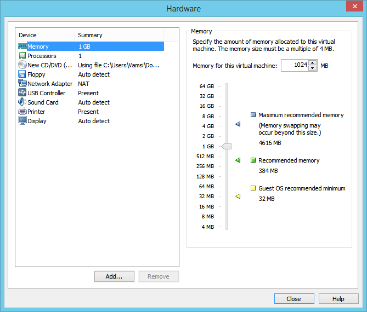The image size is (367, 312).
Task: Click the Display monitor icon
Action: pyautogui.click(x=22, y=121)
